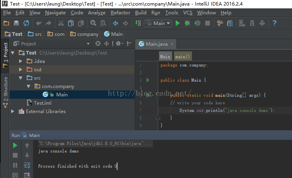The height and width of the screenshot is (178, 292).
Task: Open Project Structure icon
Action: point(230,23)
